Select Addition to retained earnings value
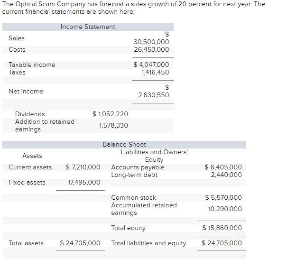Image resolution: width=296 pixels, height=260 pixels. (113, 125)
